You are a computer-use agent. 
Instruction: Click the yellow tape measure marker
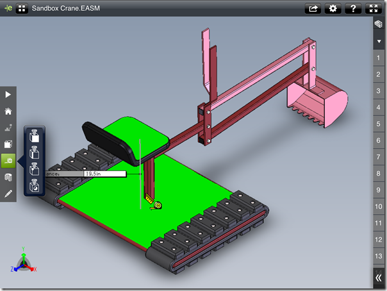click(155, 203)
